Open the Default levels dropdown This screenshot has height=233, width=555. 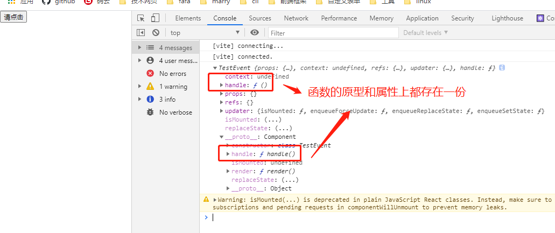coord(426,32)
